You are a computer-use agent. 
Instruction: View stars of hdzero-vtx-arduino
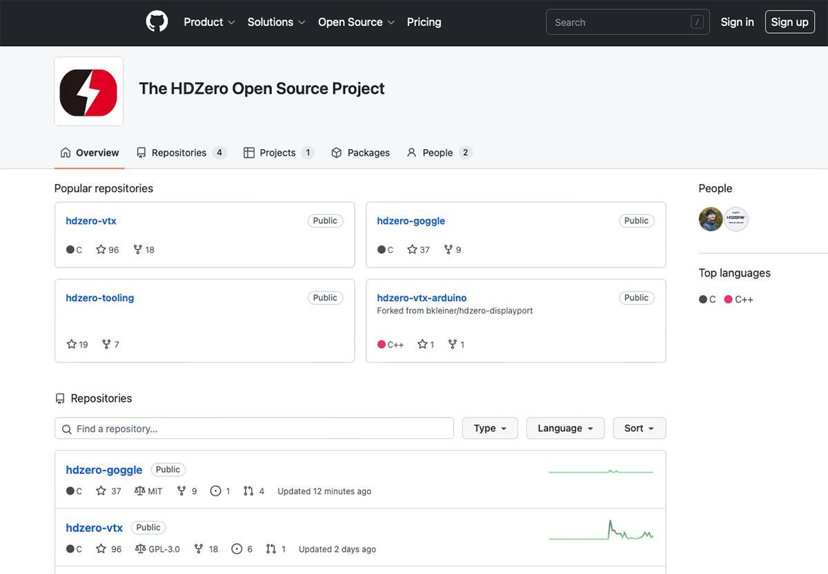coord(426,345)
